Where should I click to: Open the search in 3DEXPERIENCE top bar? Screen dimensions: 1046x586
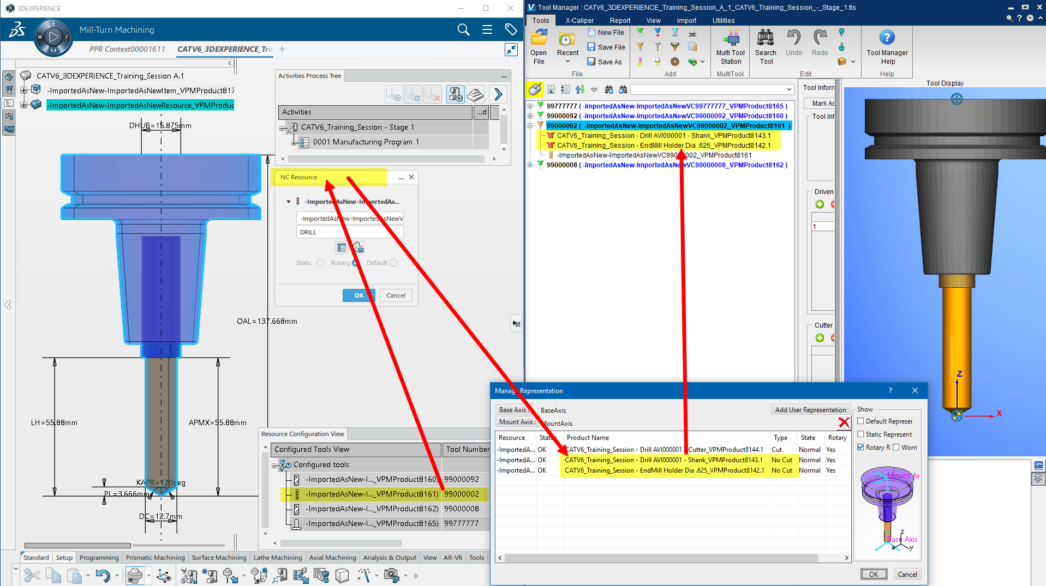(x=463, y=30)
